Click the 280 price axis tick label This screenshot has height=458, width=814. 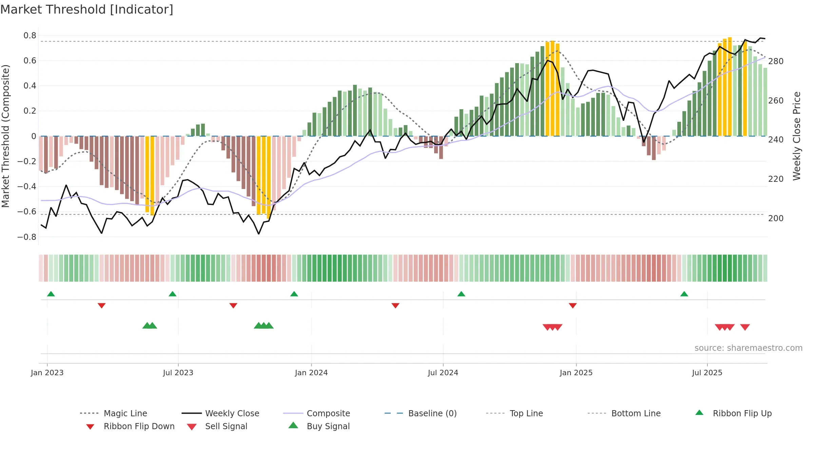pyautogui.click(x=776, y=61)
